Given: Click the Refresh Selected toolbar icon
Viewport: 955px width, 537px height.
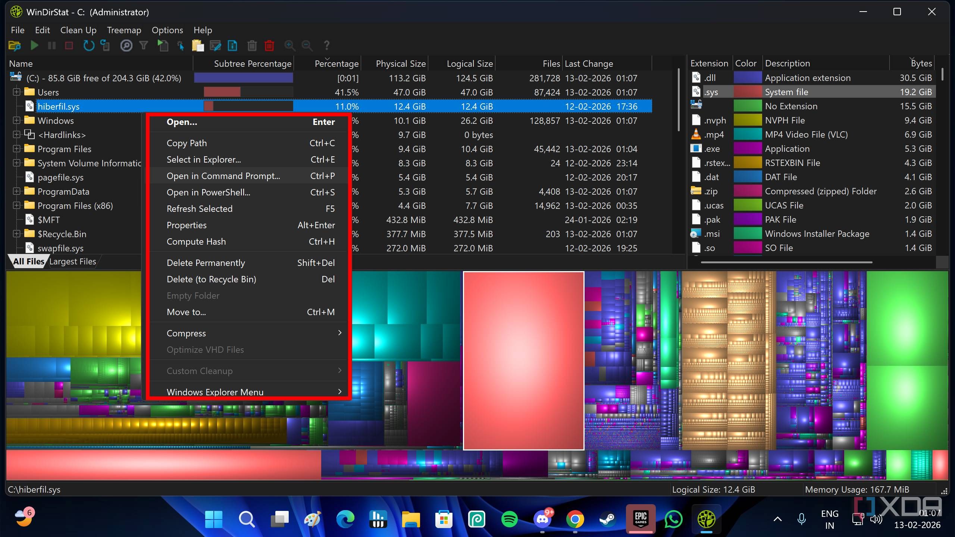Looking at the screenshot, I should point(106,45).
